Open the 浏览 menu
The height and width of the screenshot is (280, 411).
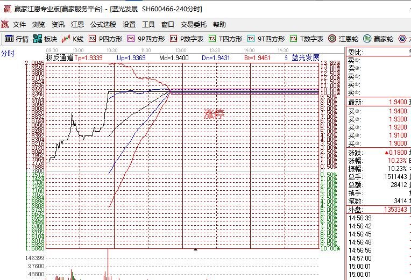tap(39, 25)
